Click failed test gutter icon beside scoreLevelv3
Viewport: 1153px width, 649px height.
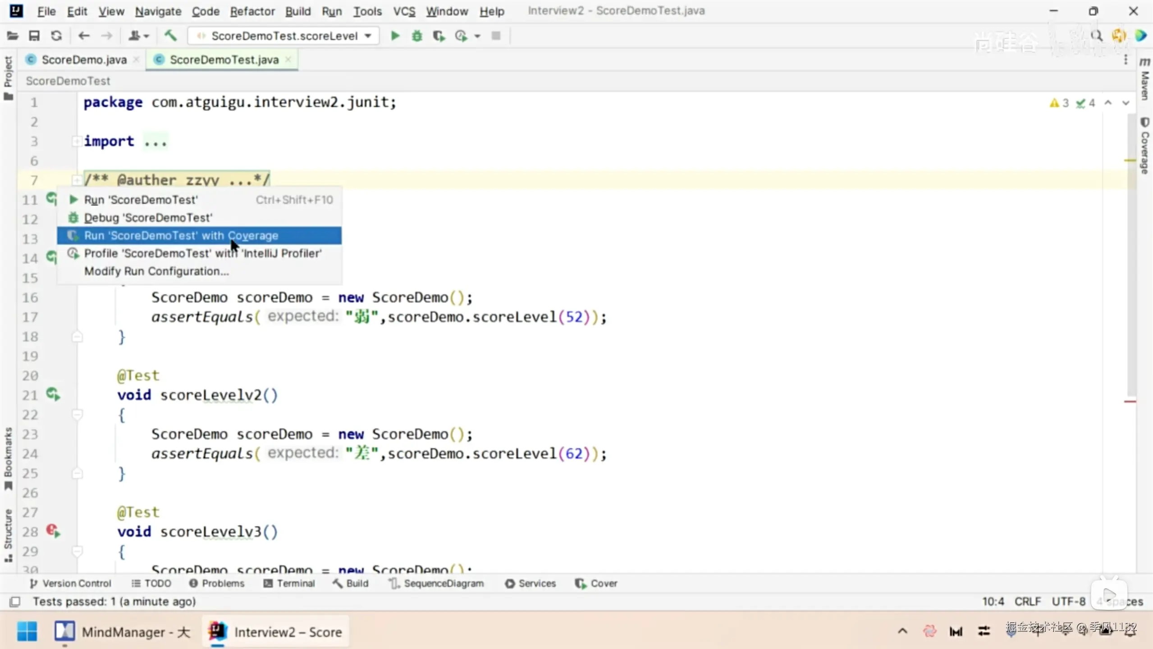(53, 531)
